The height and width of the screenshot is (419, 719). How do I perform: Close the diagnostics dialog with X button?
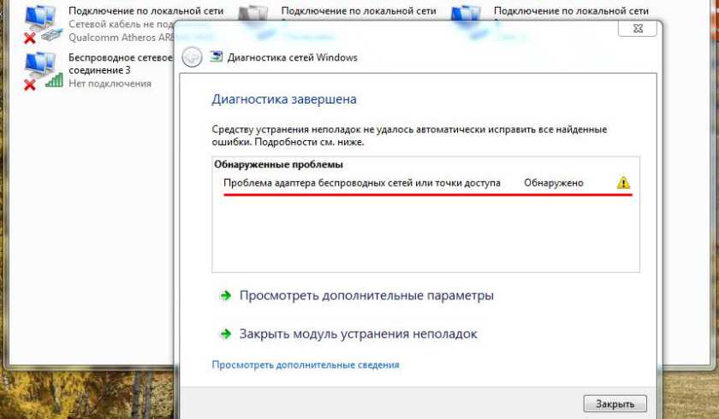tap(638, 28)
